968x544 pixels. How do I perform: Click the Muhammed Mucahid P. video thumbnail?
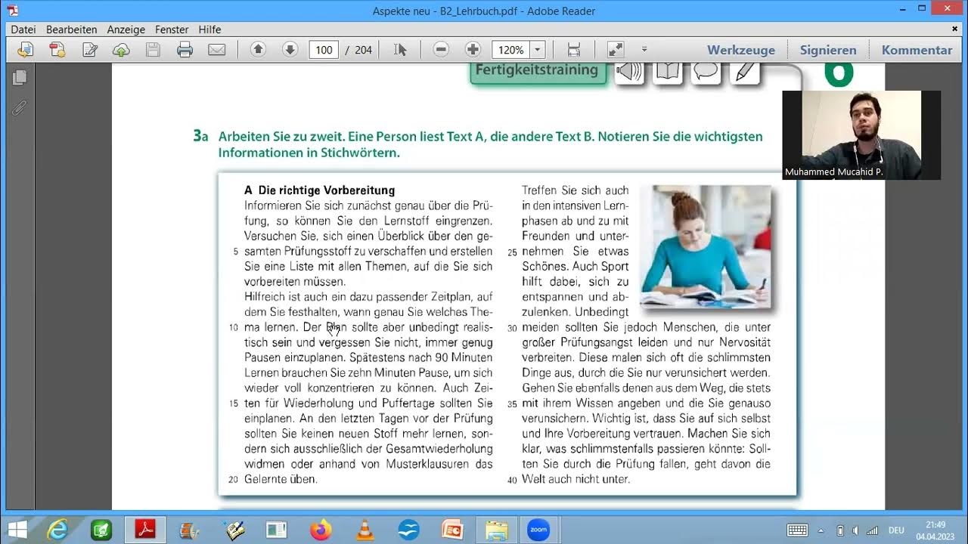(861, 134)
